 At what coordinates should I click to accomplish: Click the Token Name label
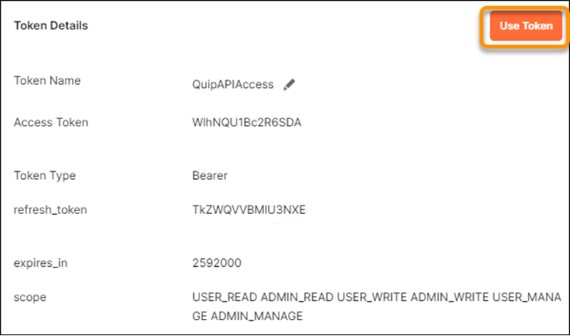coord(47,81)
